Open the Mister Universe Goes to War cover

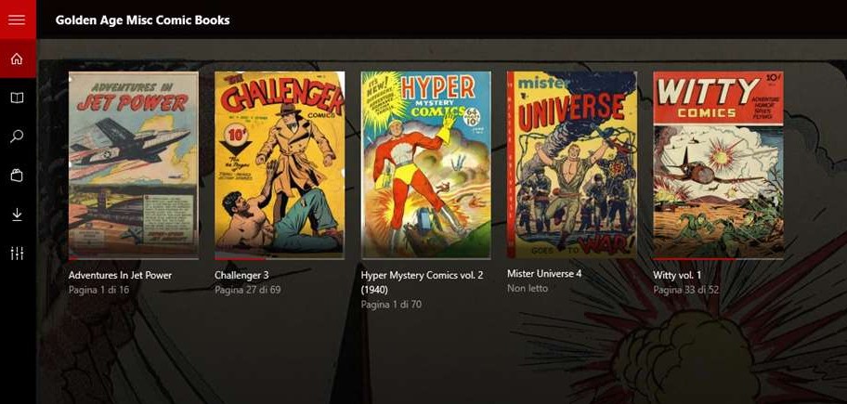click(x=572, y=164)
